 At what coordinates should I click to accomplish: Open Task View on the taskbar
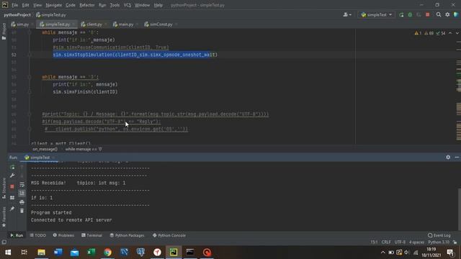(24, 253)
